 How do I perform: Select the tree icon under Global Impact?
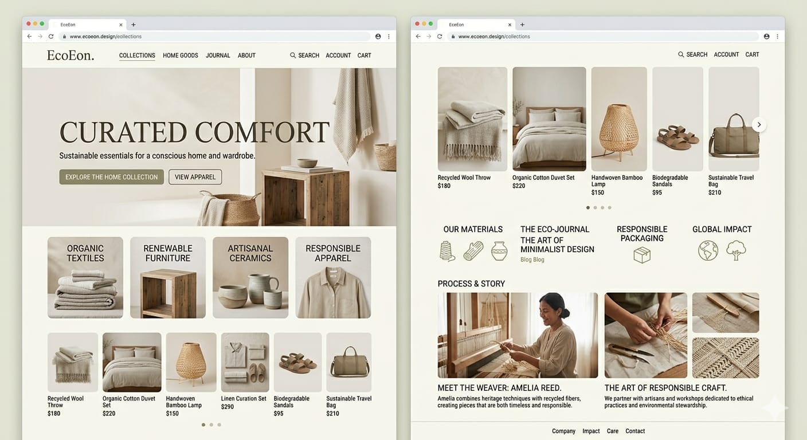736,250
